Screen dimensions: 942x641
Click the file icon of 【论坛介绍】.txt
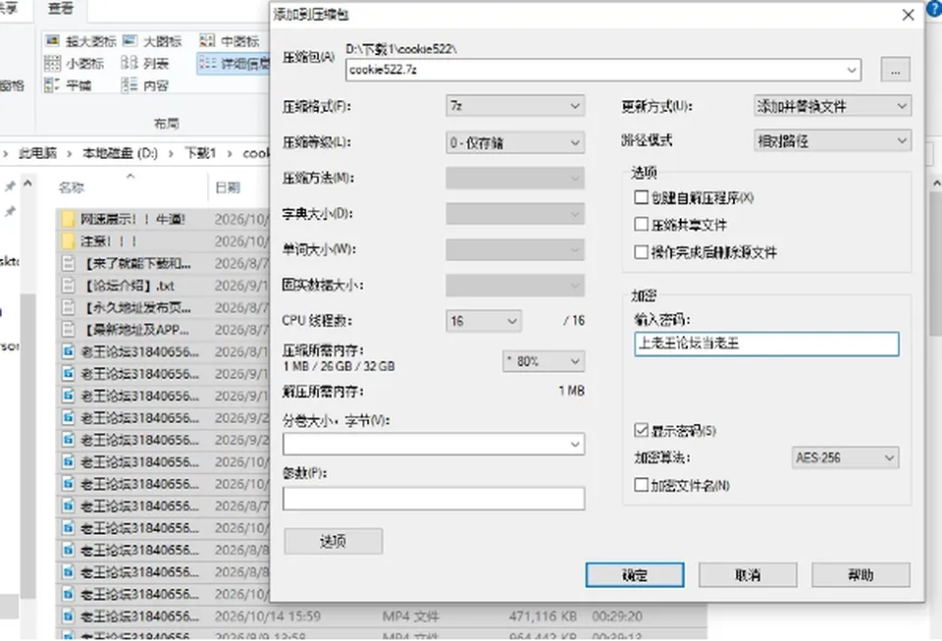(69, 286)
